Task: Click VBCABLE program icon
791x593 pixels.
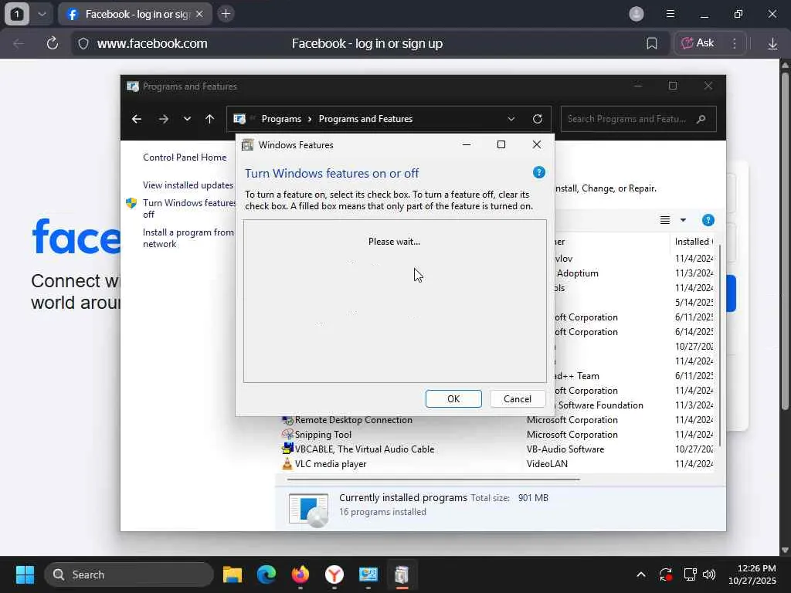Action: click(x=287, y=449)
